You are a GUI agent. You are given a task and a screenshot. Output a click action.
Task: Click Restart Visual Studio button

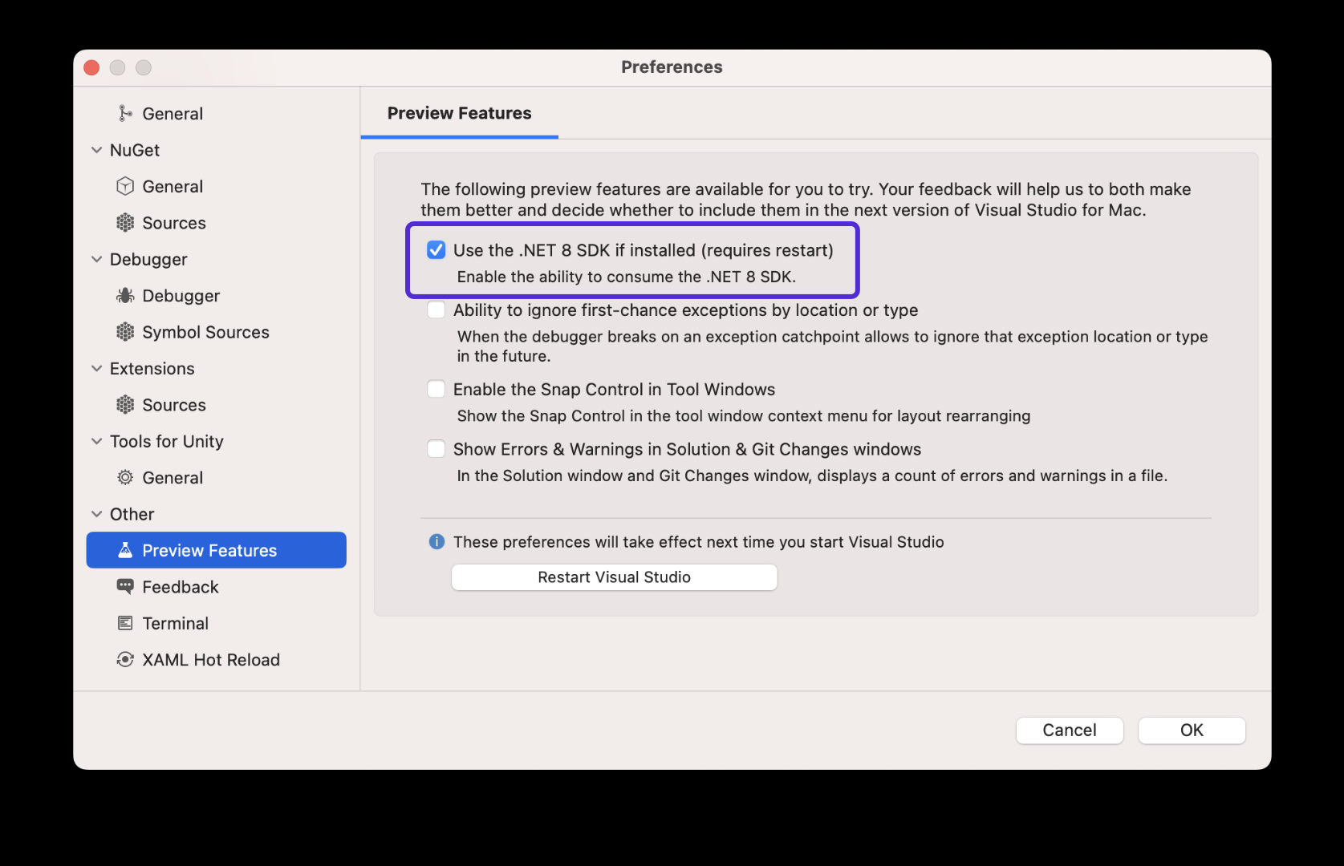coord(614,577)
